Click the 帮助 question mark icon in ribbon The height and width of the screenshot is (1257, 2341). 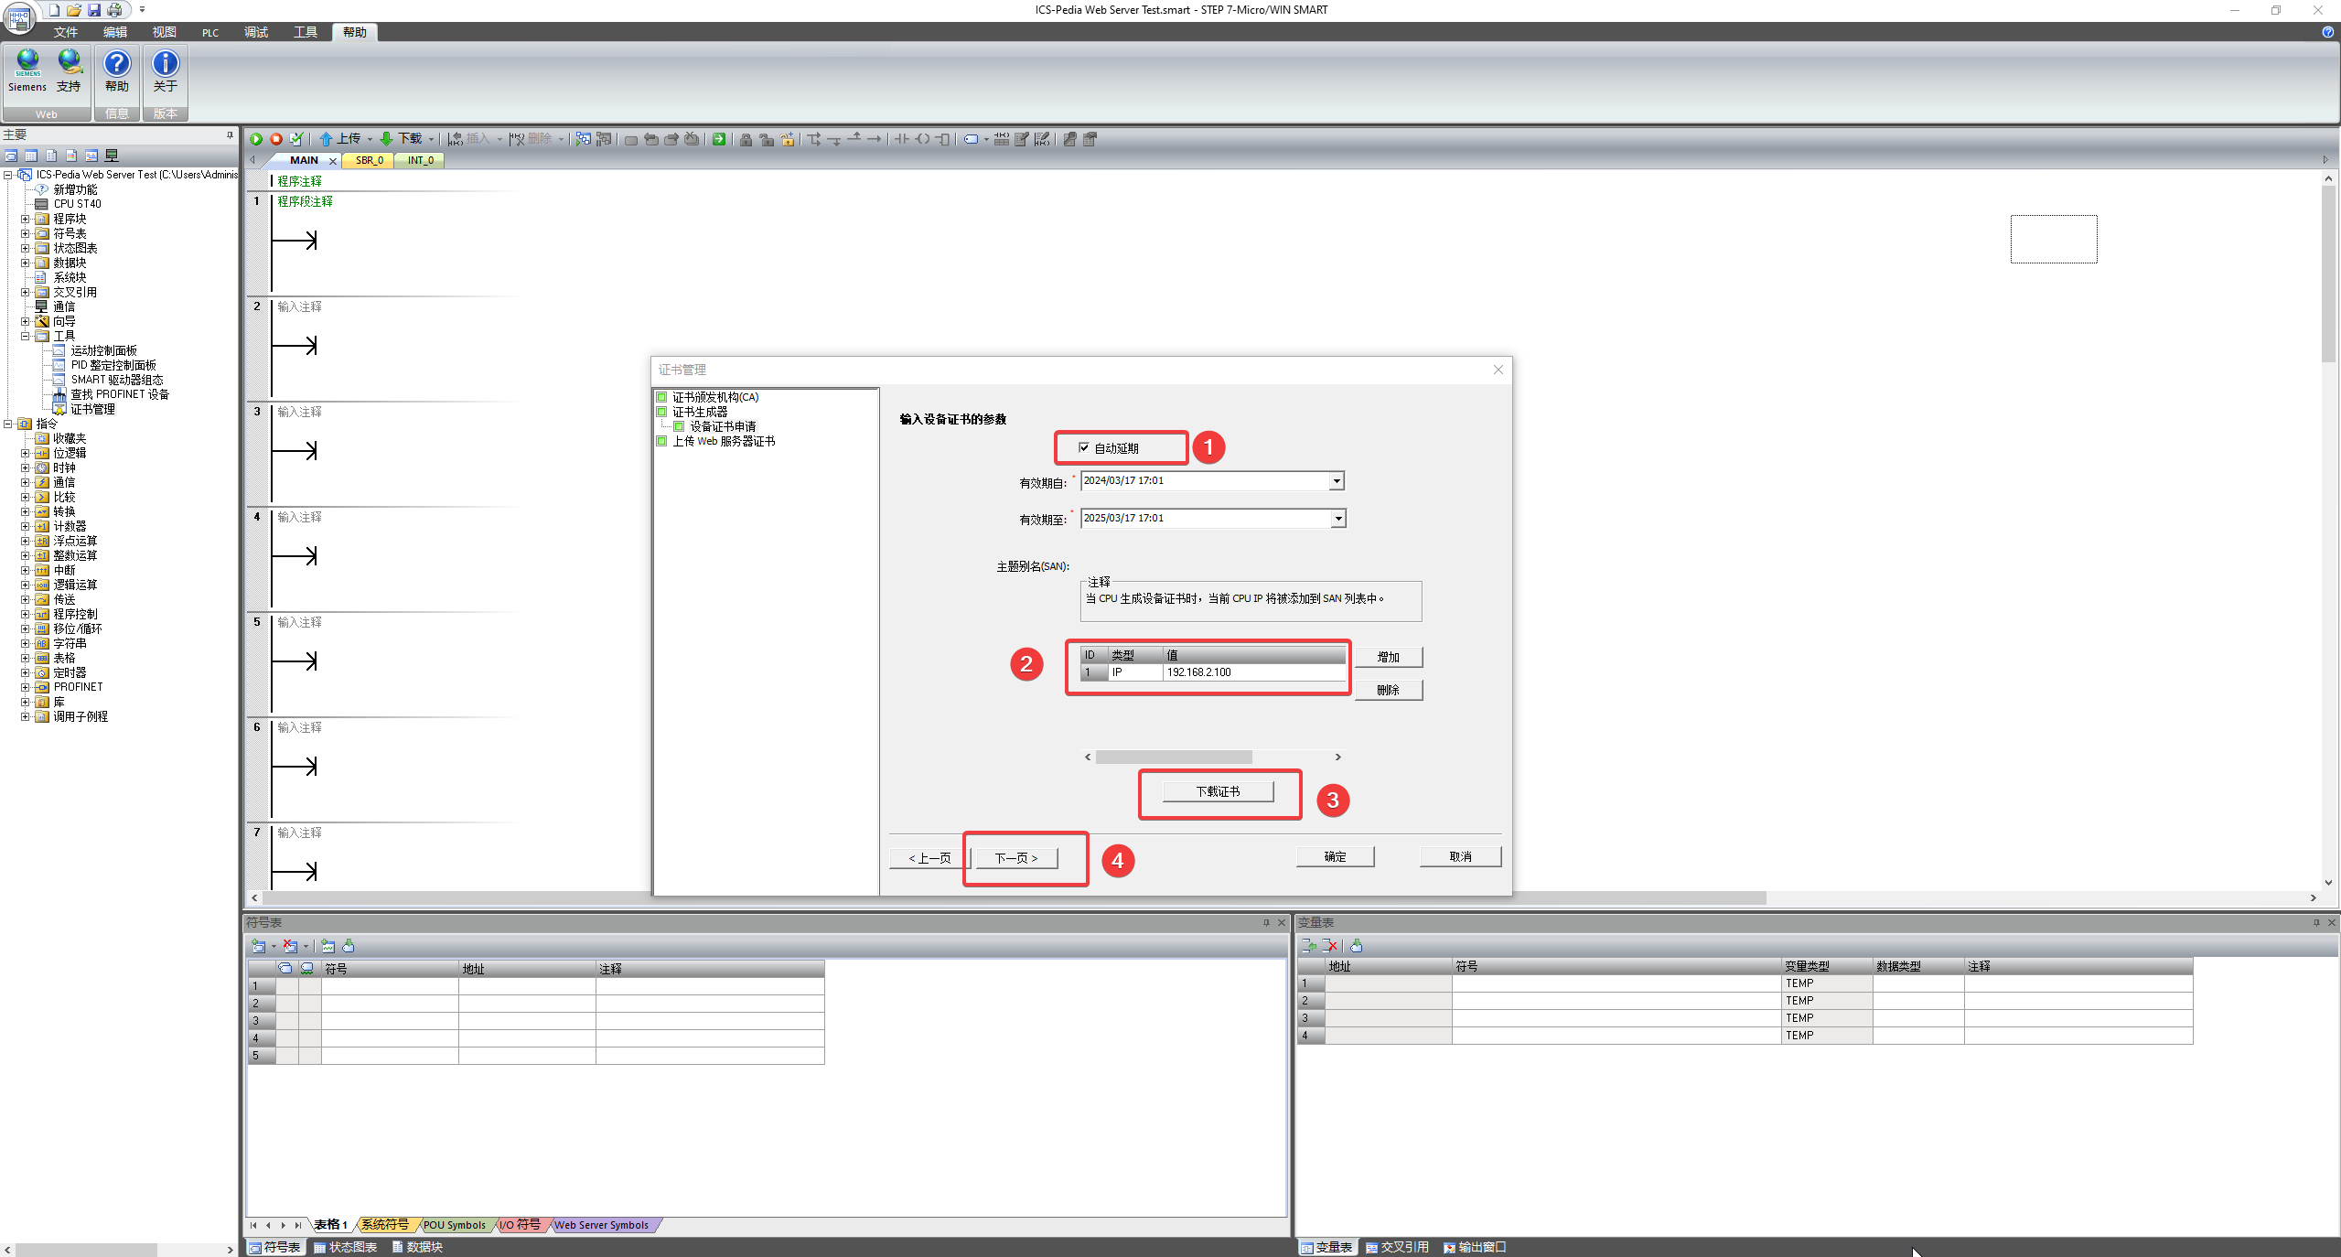click(x=116, y=63)
